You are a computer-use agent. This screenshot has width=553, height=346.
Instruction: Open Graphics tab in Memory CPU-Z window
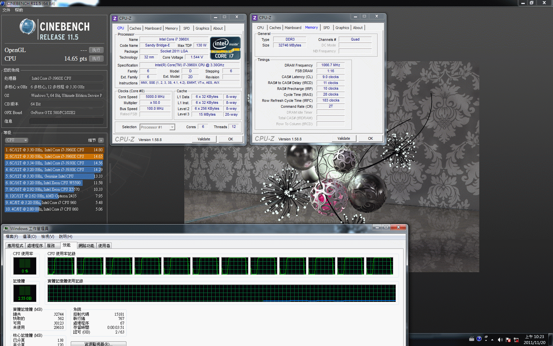pos(342,28)
